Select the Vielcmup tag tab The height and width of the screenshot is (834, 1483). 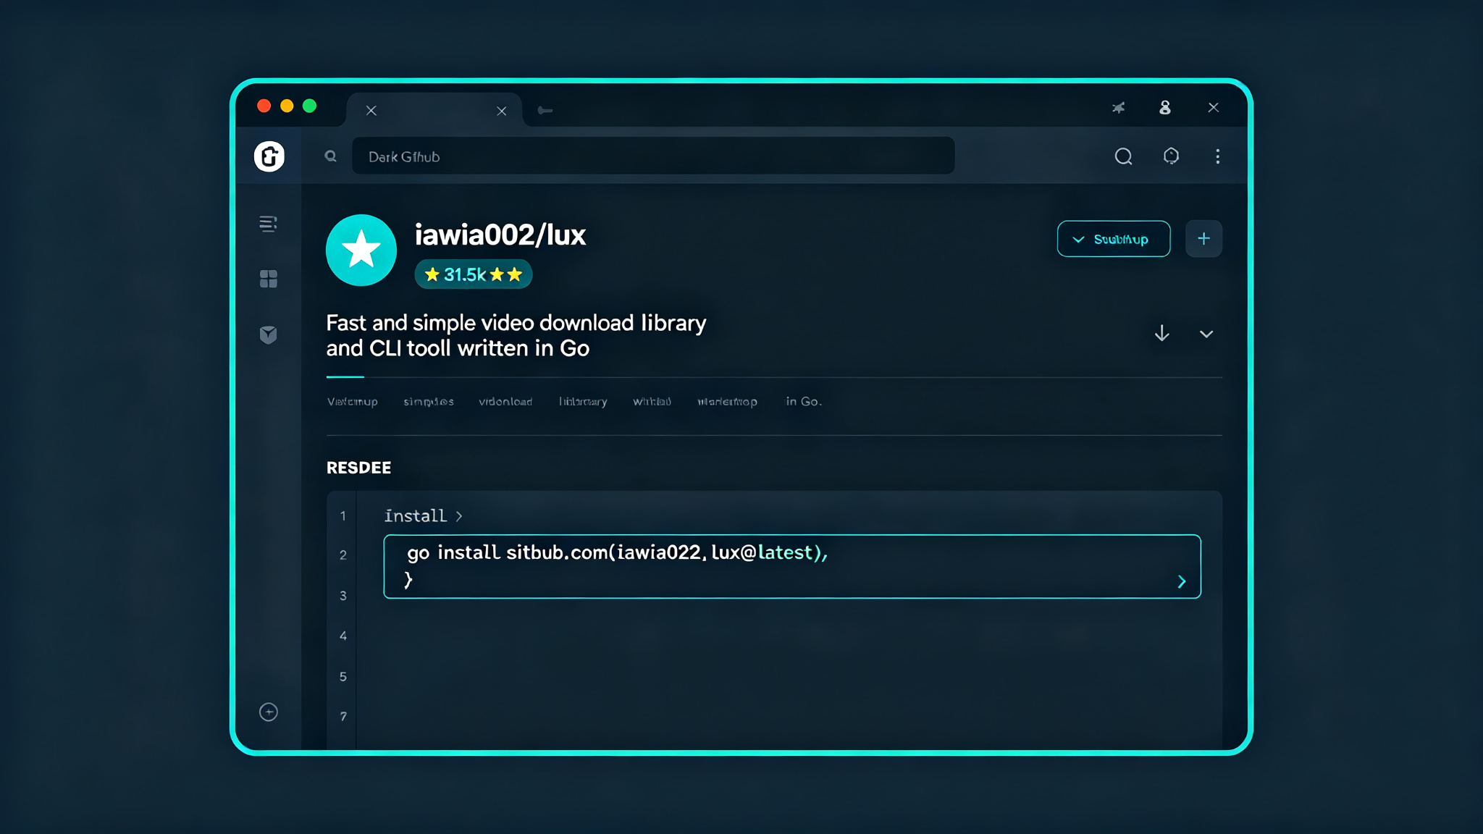[352, 401]
